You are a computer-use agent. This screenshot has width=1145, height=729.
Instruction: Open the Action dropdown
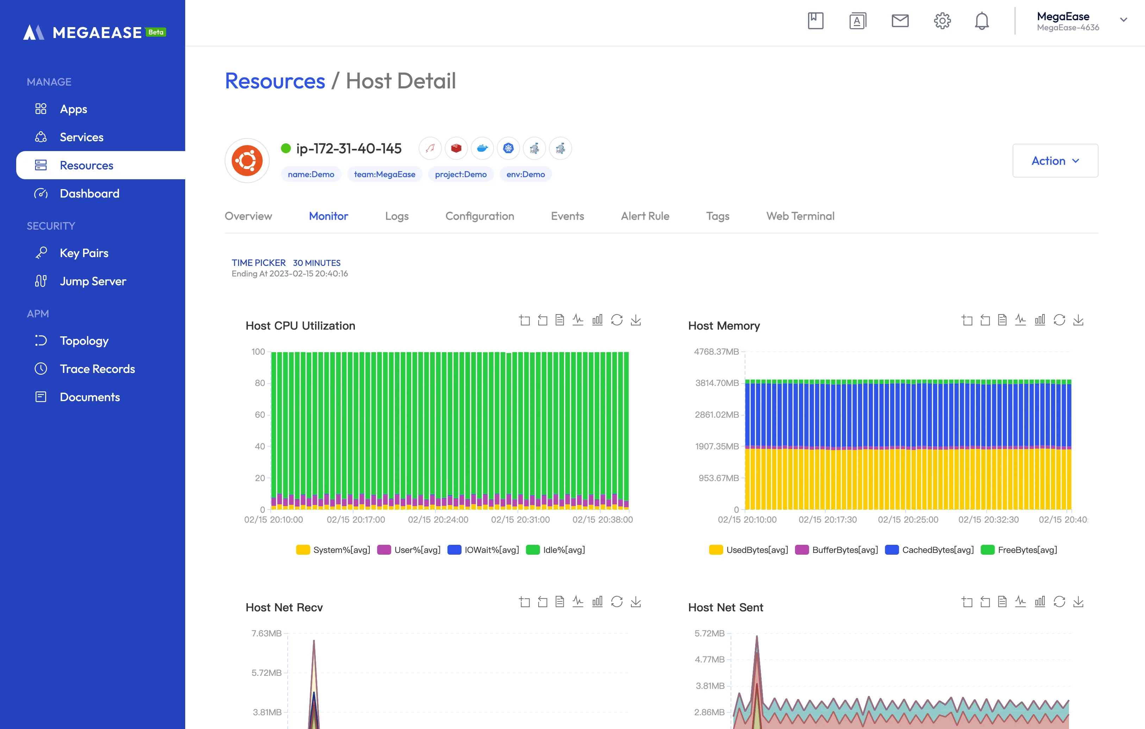coord(1055,161)
